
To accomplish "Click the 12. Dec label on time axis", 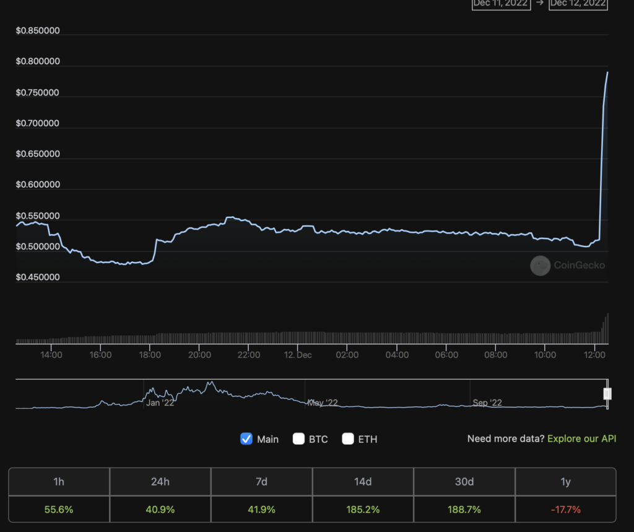I will (x=298, y=355).
